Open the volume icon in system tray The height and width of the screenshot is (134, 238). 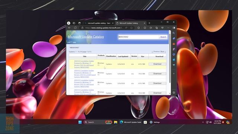pyautogui.click(x=210, y=122)
